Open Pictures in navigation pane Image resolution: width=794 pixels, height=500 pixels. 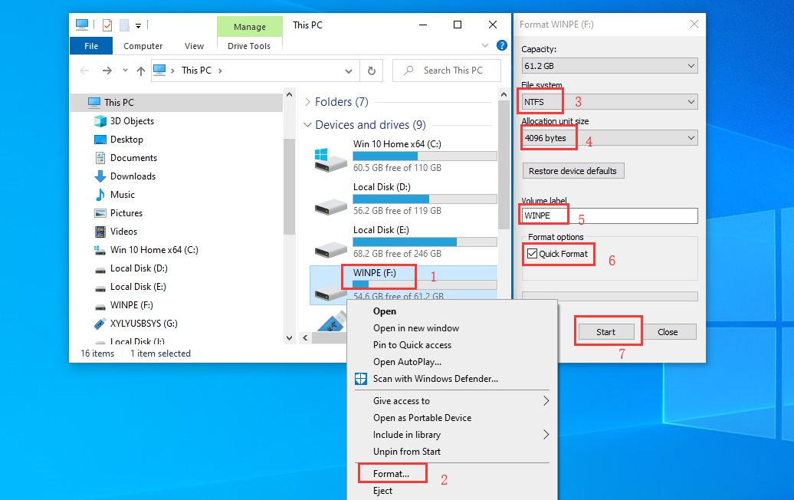[126, 212]
